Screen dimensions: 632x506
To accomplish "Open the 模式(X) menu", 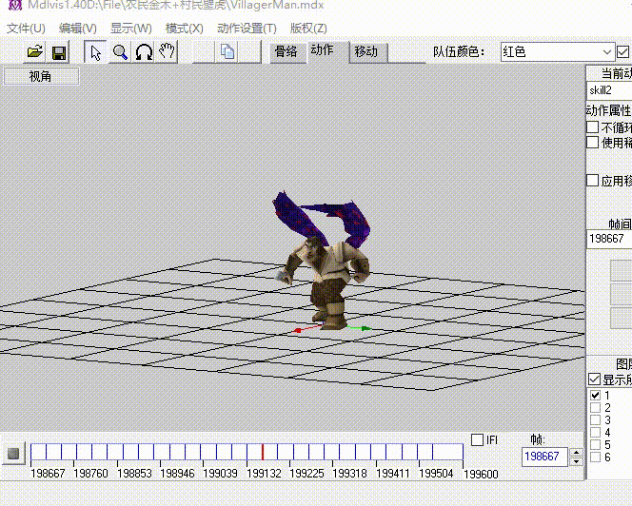I will coord(185,29).
